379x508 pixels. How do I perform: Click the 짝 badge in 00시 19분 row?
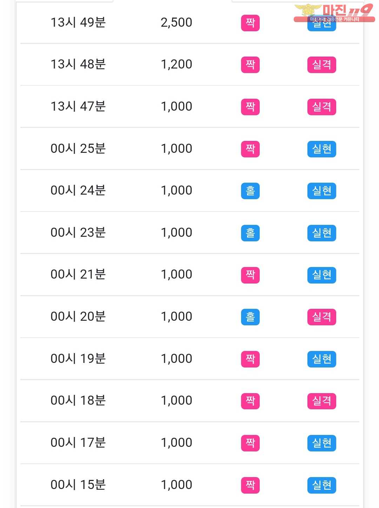pyautogui.click(x=250, y=359)
